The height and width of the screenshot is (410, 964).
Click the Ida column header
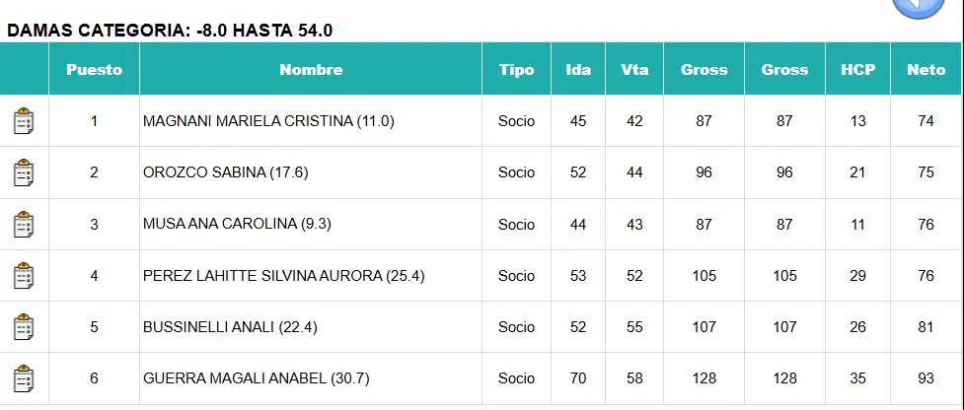[578, 70]
